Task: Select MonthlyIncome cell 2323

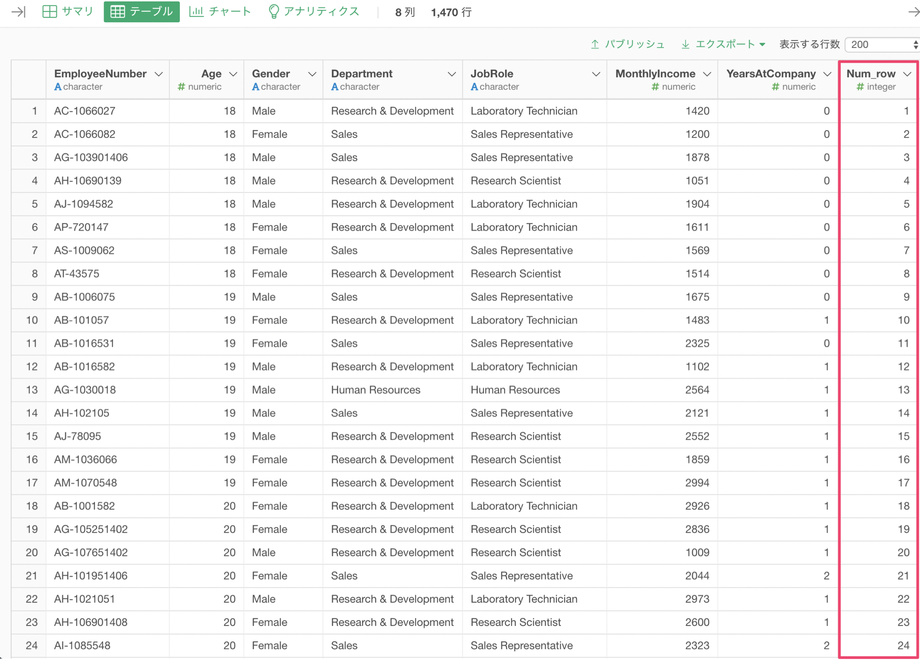Action: [662, 646]
